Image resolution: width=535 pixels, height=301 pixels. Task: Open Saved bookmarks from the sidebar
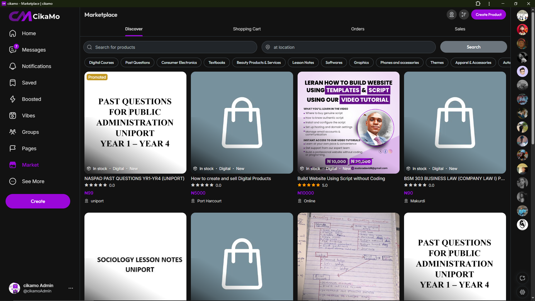tap(13, 82)
